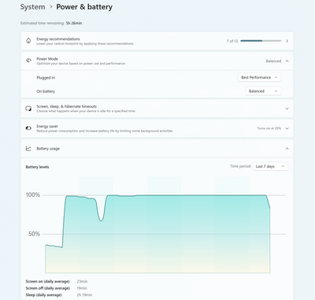
Task: Click the 7 of 13 recommendations progress bar
Action: point(261,41)
